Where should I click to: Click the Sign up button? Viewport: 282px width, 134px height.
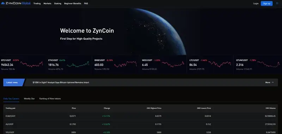pos(267,4)
